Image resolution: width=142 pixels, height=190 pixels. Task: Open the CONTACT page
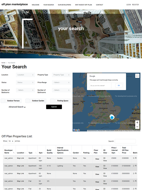tap(99, 5)
